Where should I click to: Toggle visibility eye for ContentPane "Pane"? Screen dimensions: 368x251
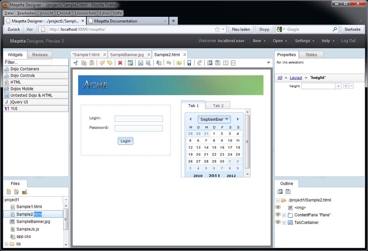(278, 215)
